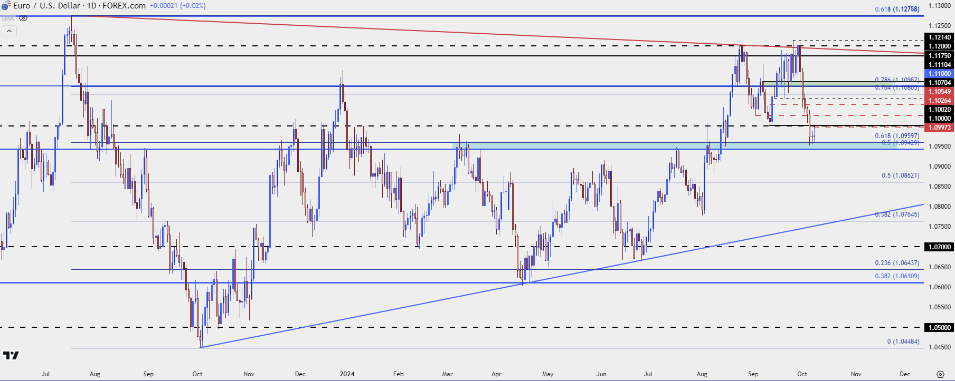This screenshot has height=381, width=955.
Task: Click the 1.12140 price axis label
Action: [940, 37]
